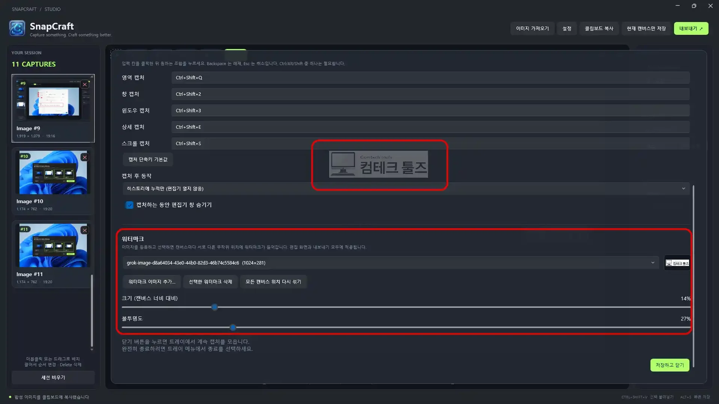Click 선택한 워터마크 삭제 button
The height and width of the screenshot is (404, 719).
(210, 282)
